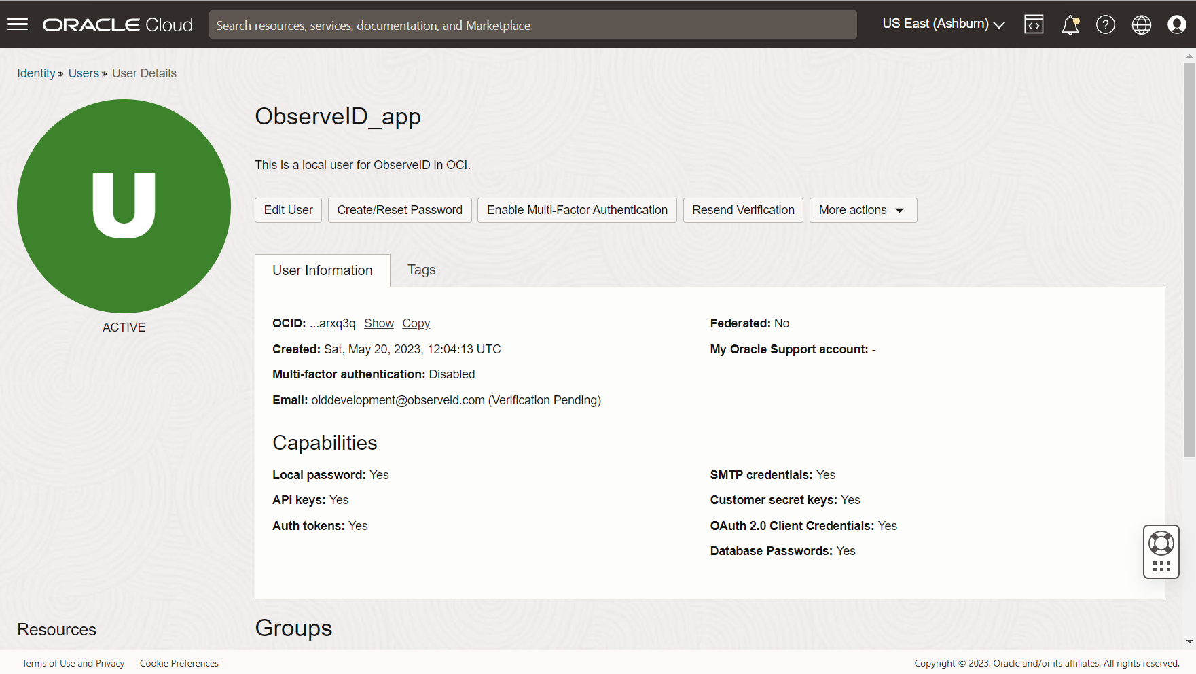
Task: Open the Cloud Shell developer tools icon
Action: (1034, 24)
